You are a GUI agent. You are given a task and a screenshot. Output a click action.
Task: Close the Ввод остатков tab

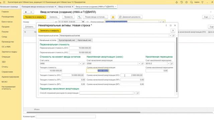tap(73, 7)
